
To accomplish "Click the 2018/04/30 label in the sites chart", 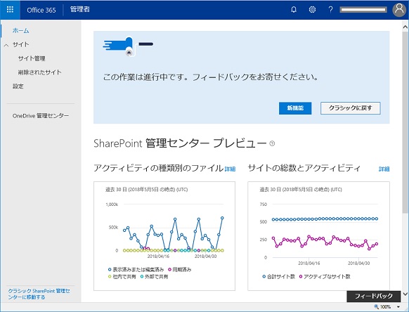I will [x=359, y=264].
